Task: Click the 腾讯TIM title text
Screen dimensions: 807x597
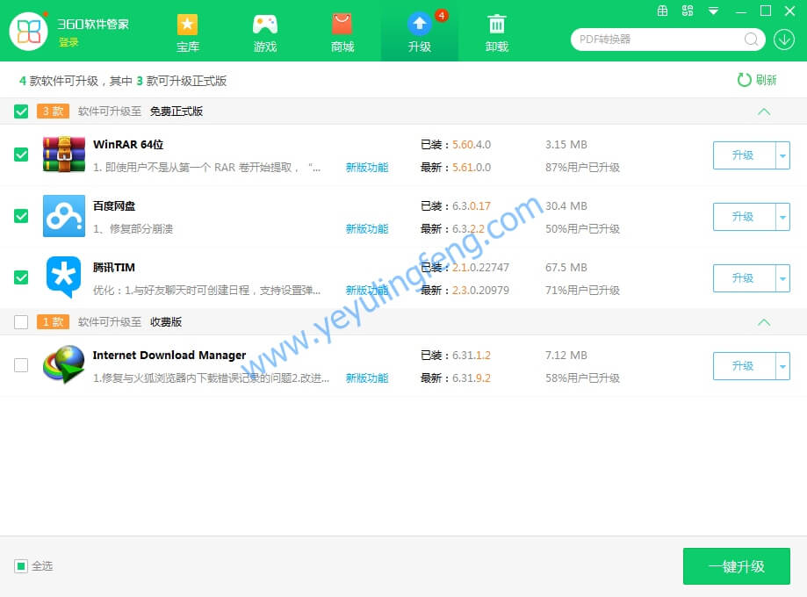Action: coord(114,267)
